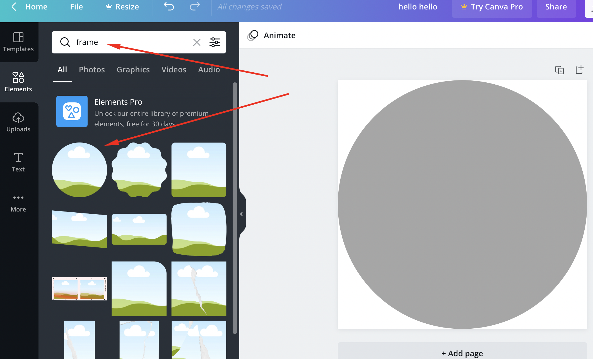Duplicate the page using the copy icon
The image size is (593, 359).
pyautogui.click(x=559, y=70)
